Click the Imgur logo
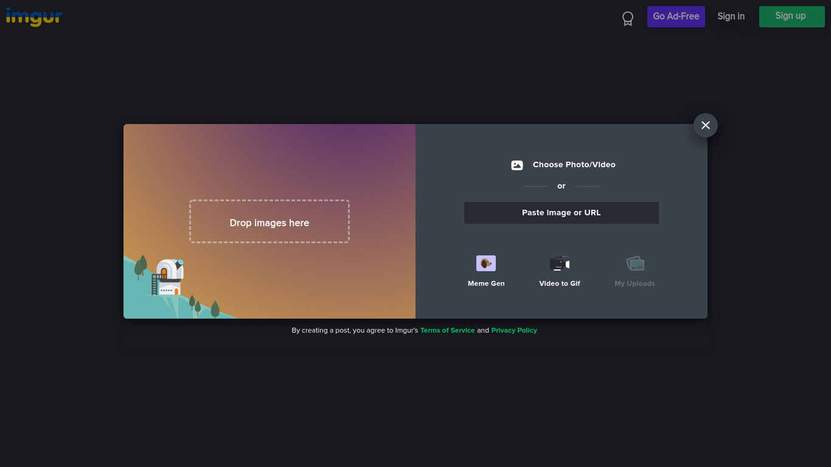Image resolution: width=831 pixels, height=467 pixels. (x=34, y=16)
